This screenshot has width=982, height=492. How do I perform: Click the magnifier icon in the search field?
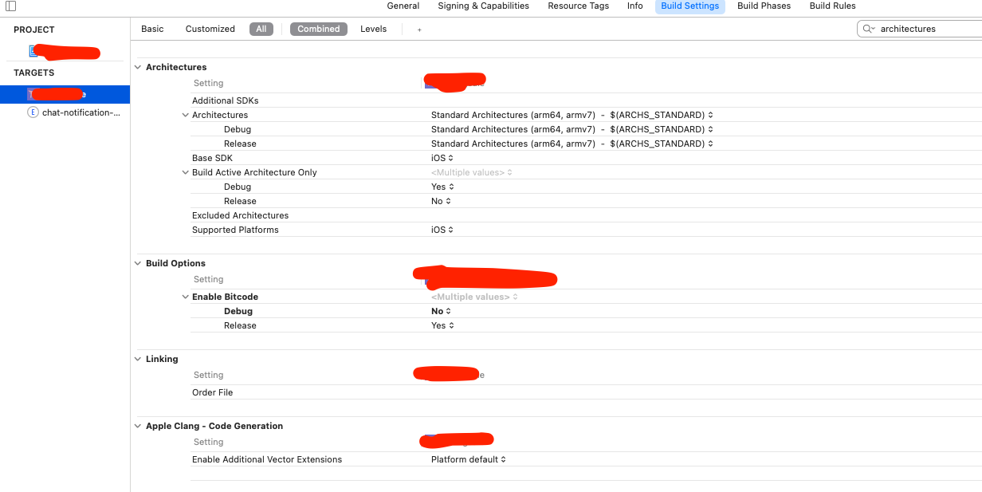click(866, 28)
